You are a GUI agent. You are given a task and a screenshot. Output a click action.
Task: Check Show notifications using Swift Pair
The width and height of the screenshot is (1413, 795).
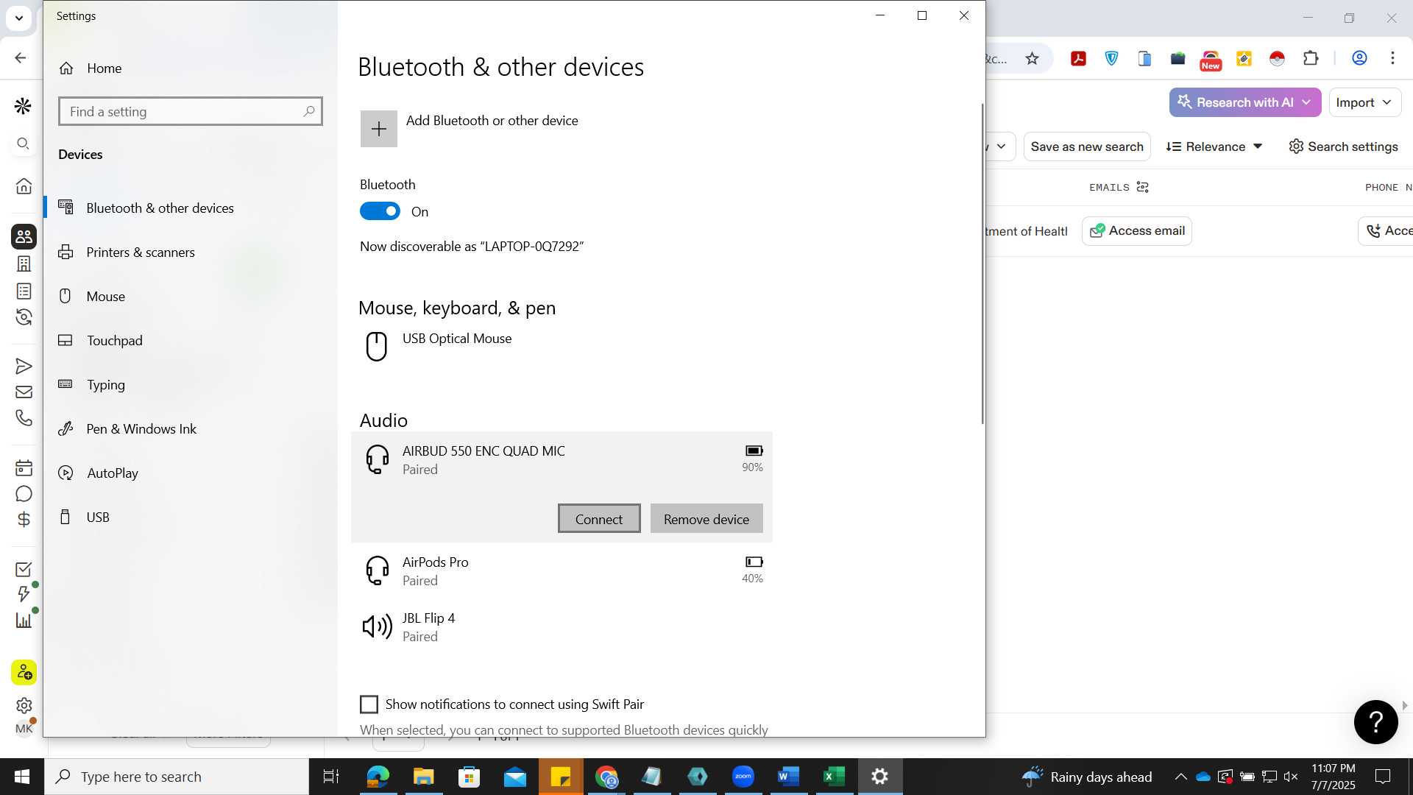(x=369, y=704)
